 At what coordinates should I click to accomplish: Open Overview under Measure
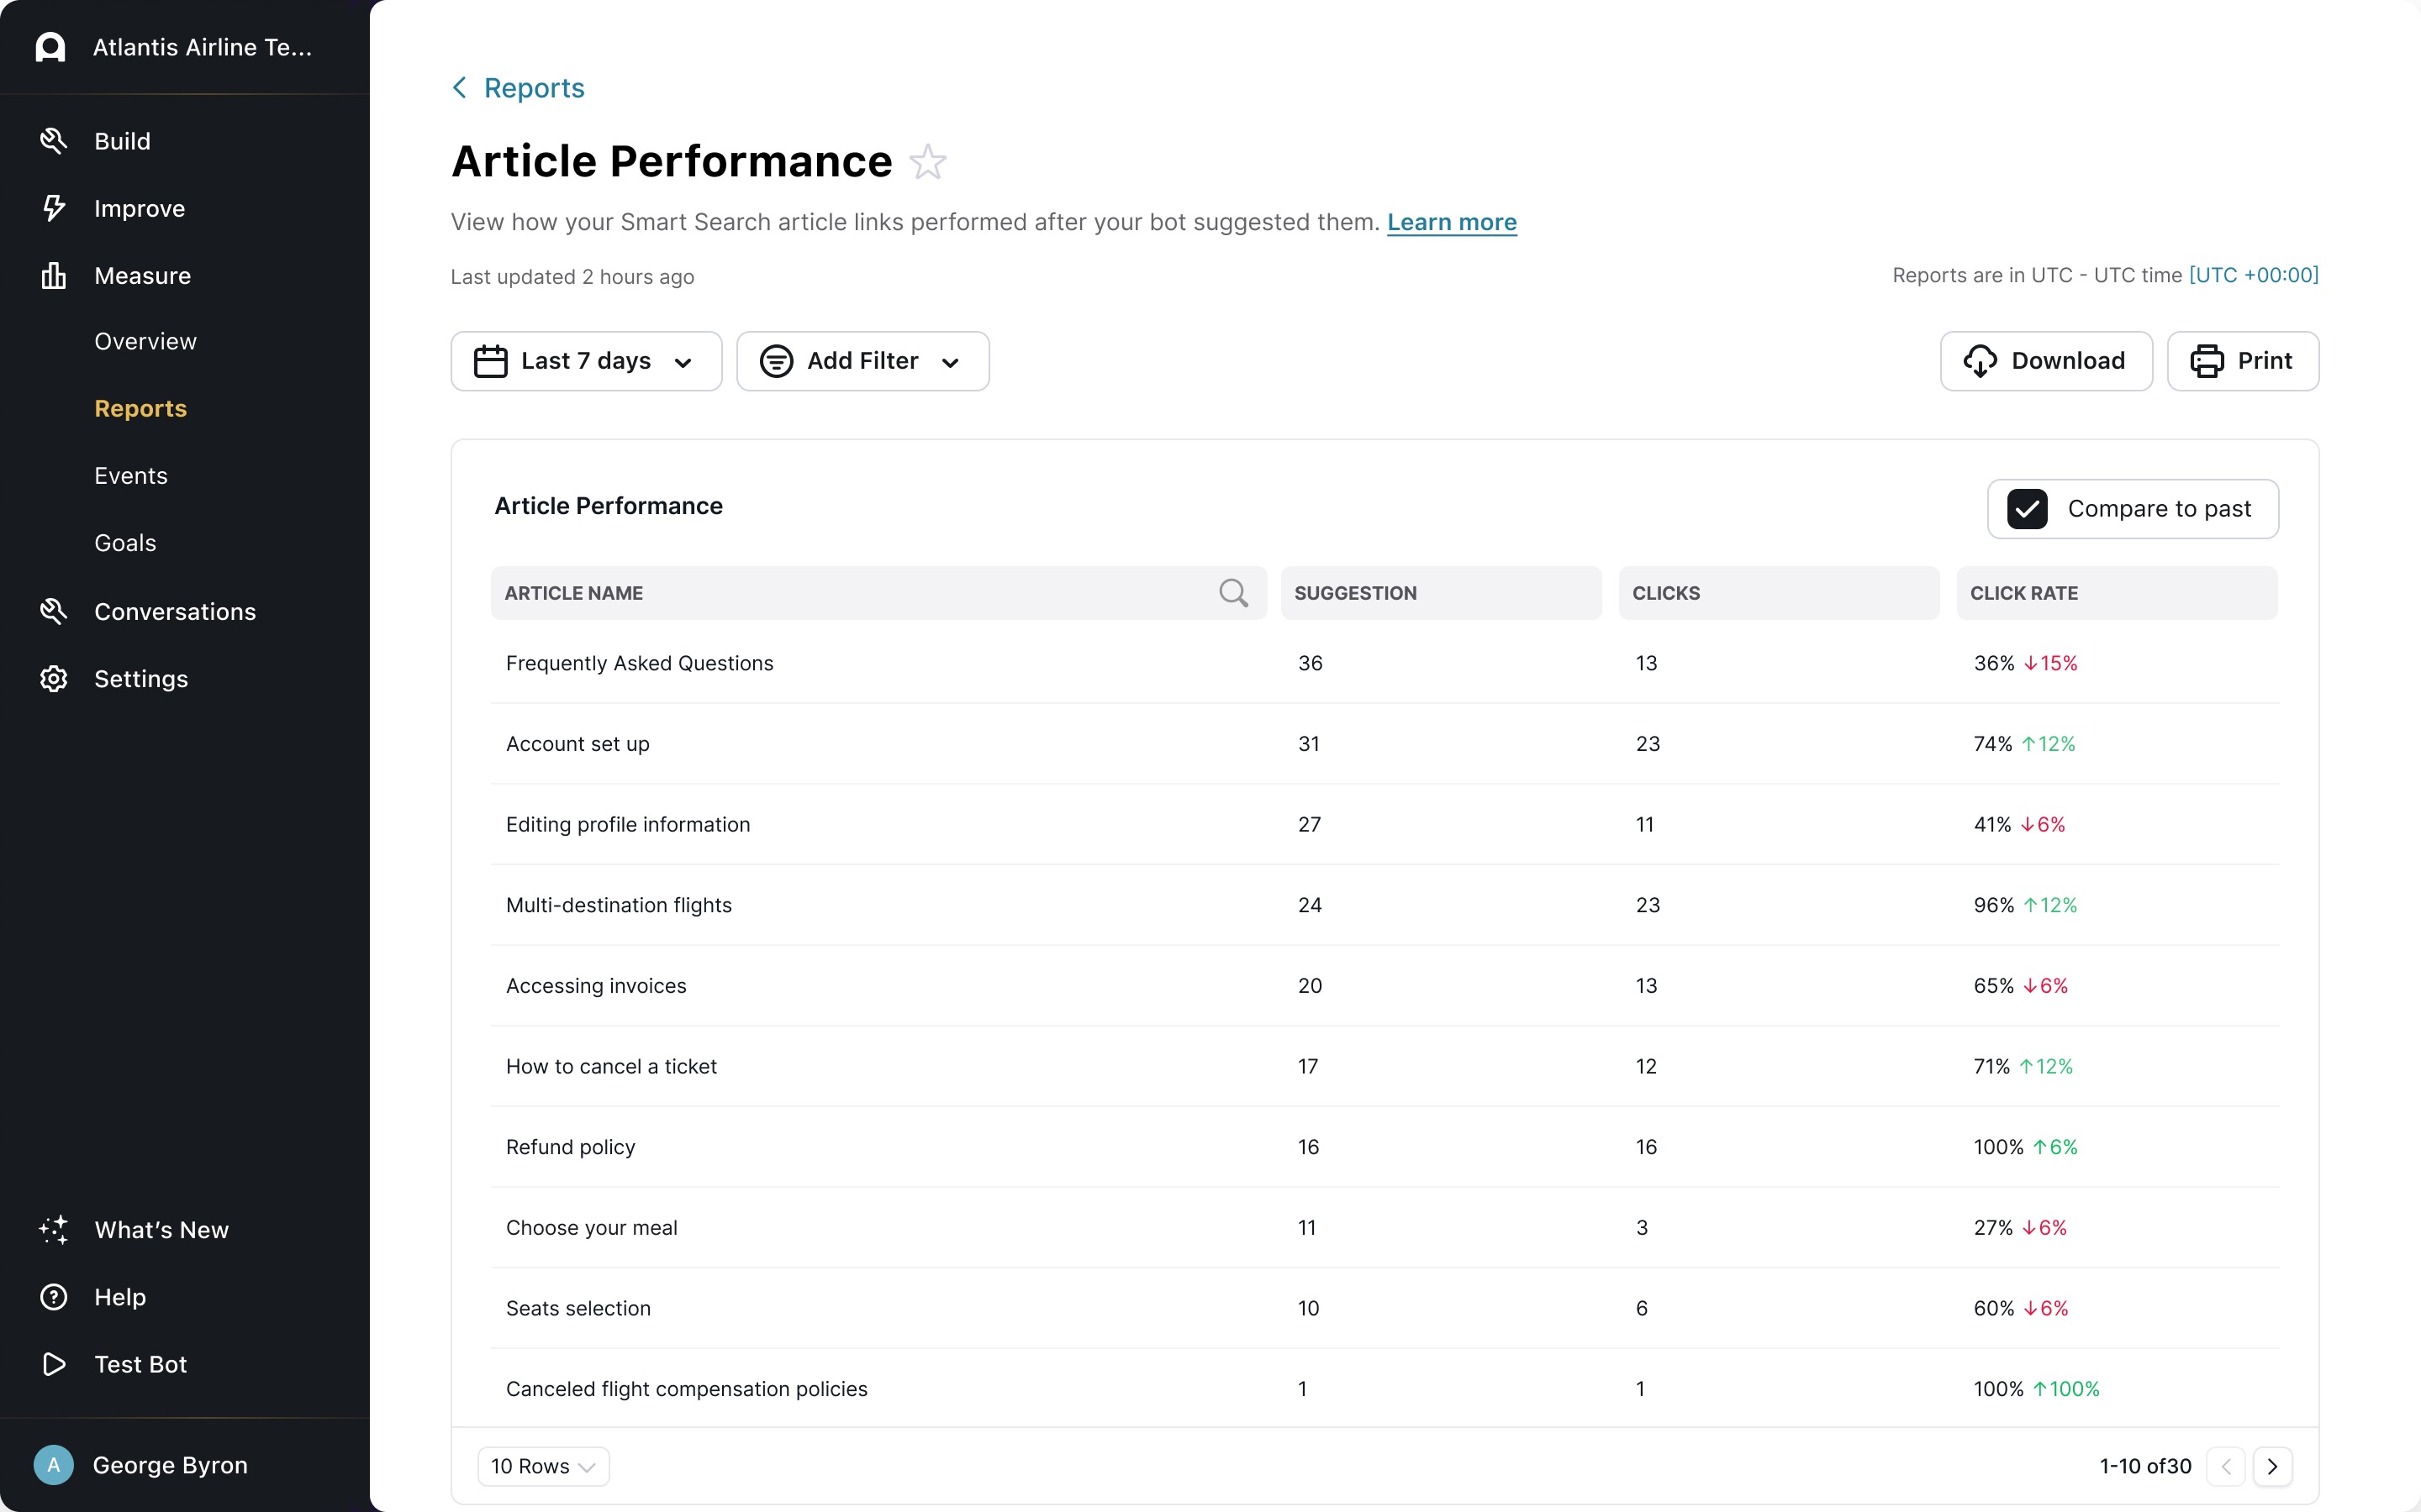pyautogui.click(x=145, y=341)
